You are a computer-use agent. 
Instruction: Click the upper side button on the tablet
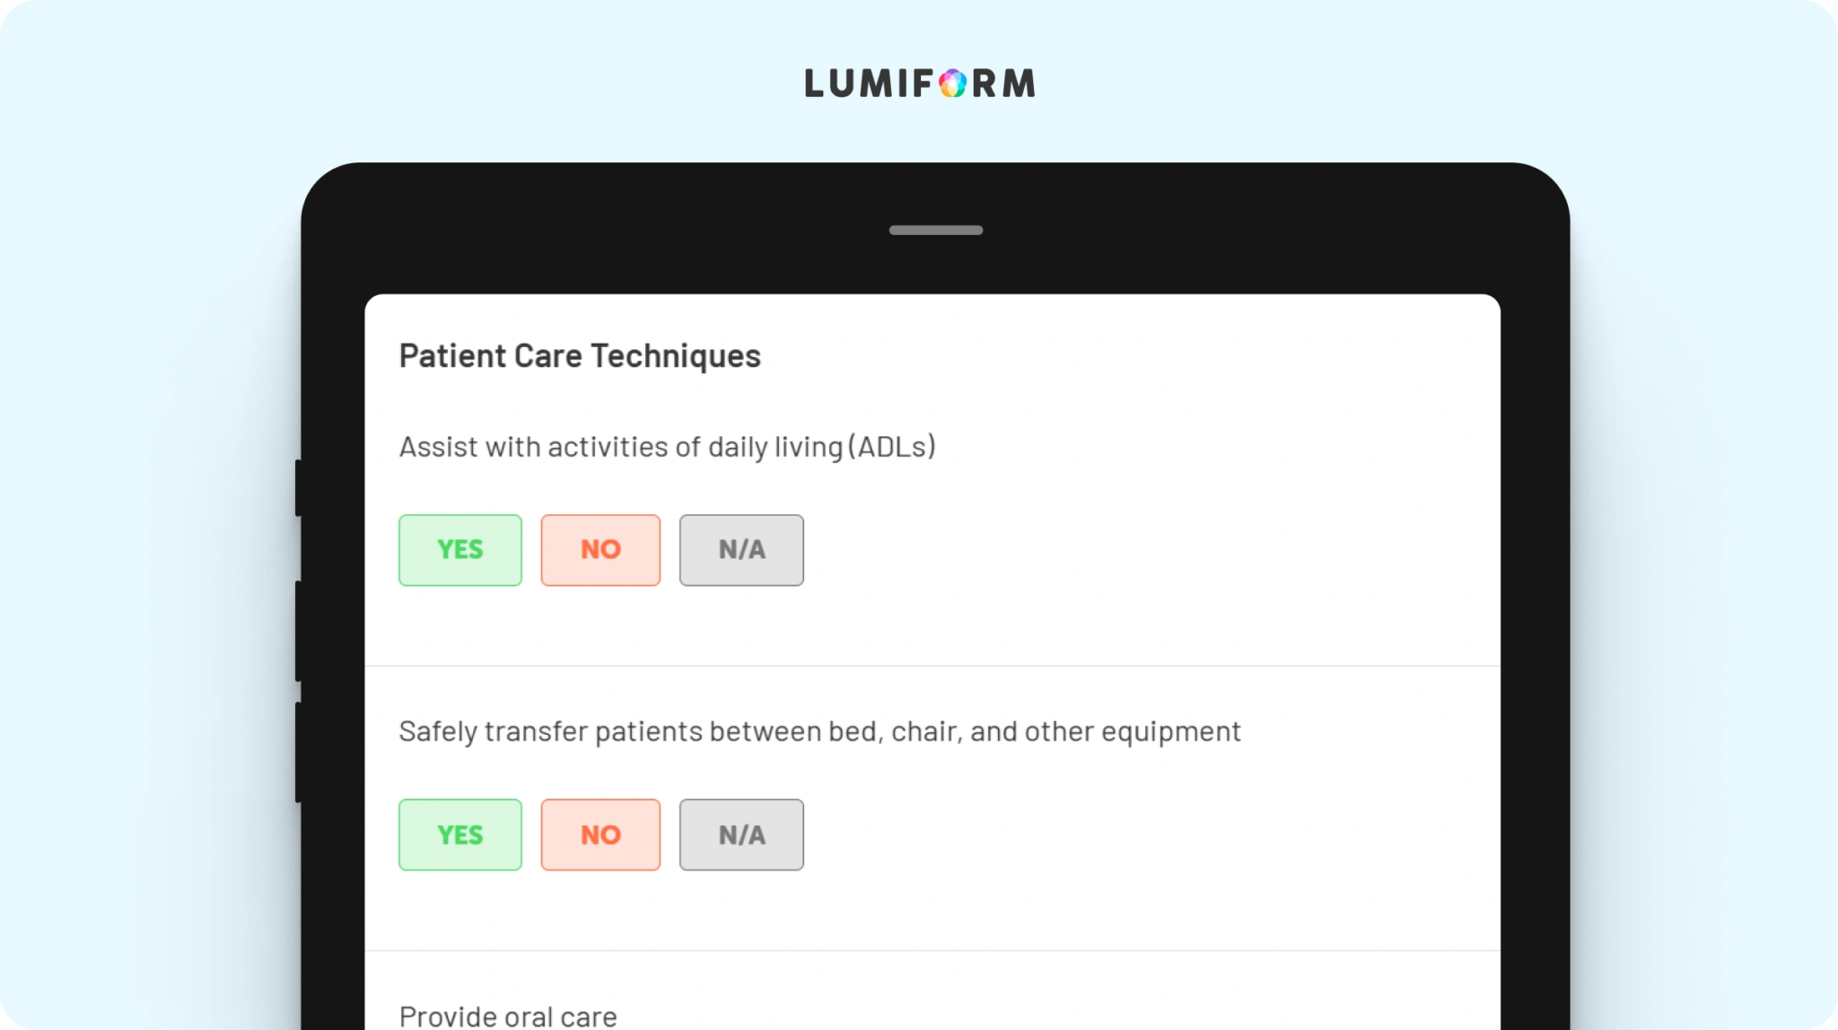[x=298, y=488]
